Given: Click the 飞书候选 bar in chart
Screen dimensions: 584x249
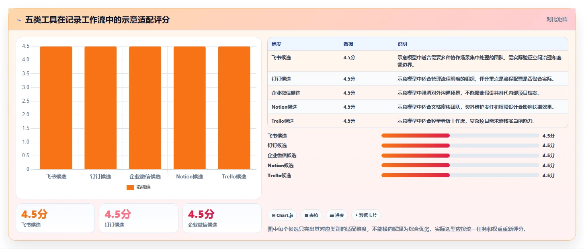Looking at the screenshot, I should click(56, 108).
